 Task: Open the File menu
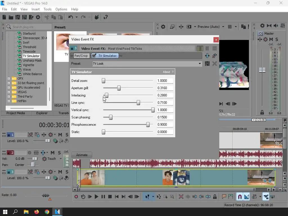4,9
